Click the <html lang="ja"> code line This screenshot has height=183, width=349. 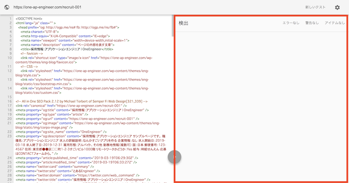pyautogui.click(x=36, y=23)
